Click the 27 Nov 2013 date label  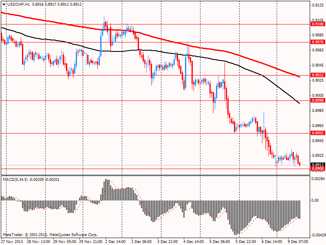coord(12,242)
